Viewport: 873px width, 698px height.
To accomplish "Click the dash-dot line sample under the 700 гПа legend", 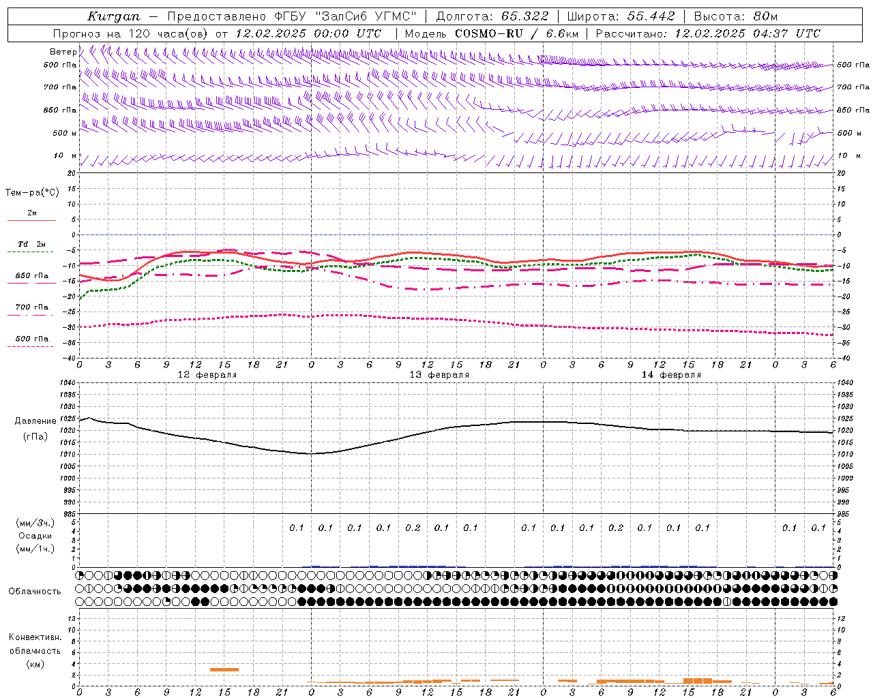I will (x=31, y=315).
